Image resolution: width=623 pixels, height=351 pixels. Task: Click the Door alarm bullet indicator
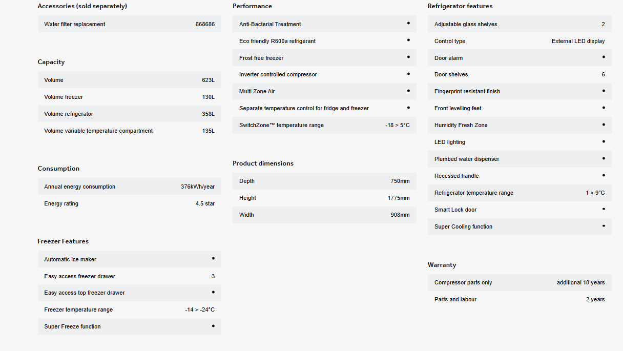pos(604,57)
